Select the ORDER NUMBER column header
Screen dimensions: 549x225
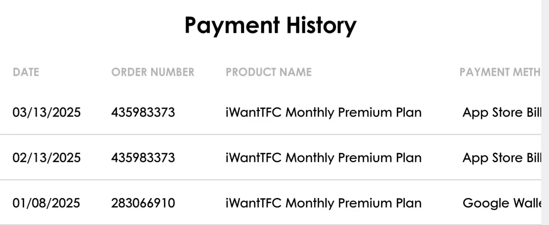[153, 72]
